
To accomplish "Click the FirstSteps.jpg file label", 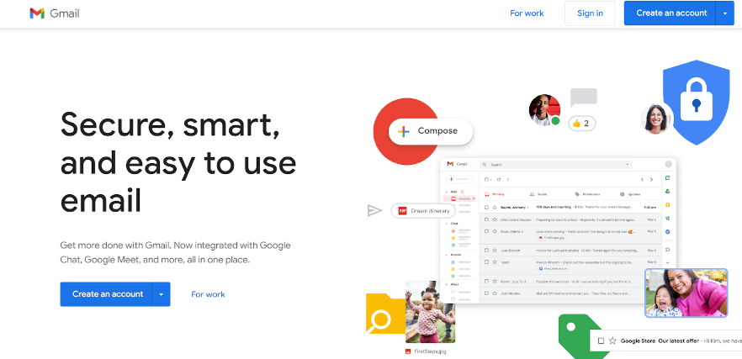I will point(430,351).
